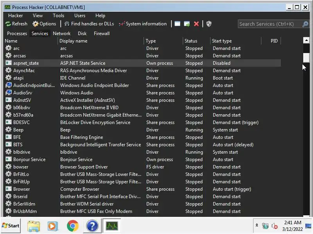Click 'FS driver' type for bowser
The height and width of the screenshot is (234, 313).
pos(155,167)
